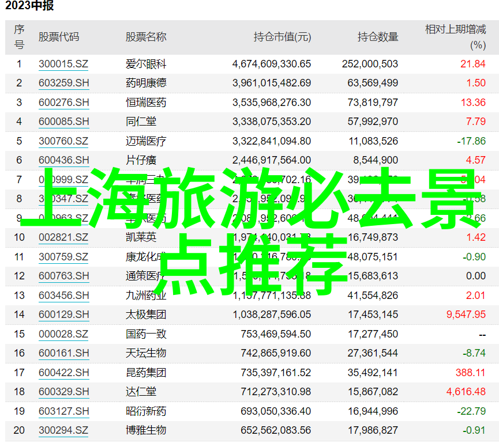Click holding quantity 252,000,503
The width and height of the screenshot is (499, 447).
(x=370, y=64)
